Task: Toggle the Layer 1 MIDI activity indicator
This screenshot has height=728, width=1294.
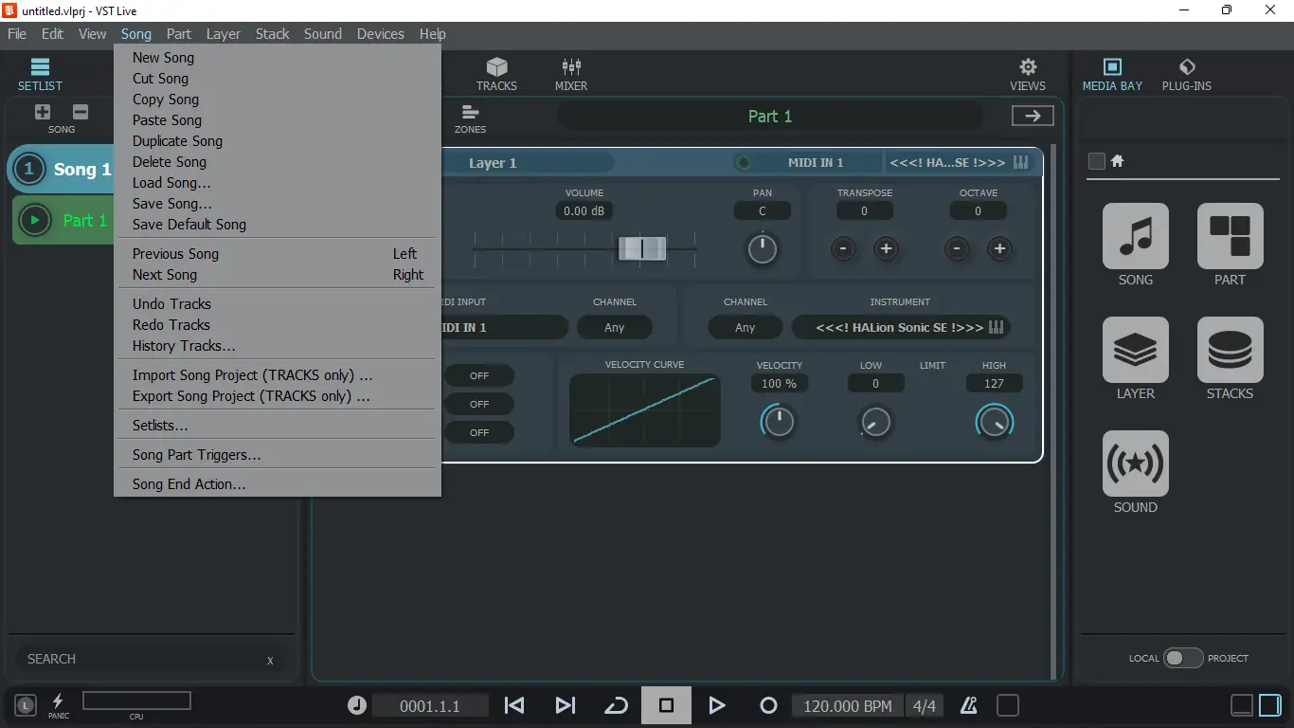Action: pyautogui.click(x=744, y=163)
